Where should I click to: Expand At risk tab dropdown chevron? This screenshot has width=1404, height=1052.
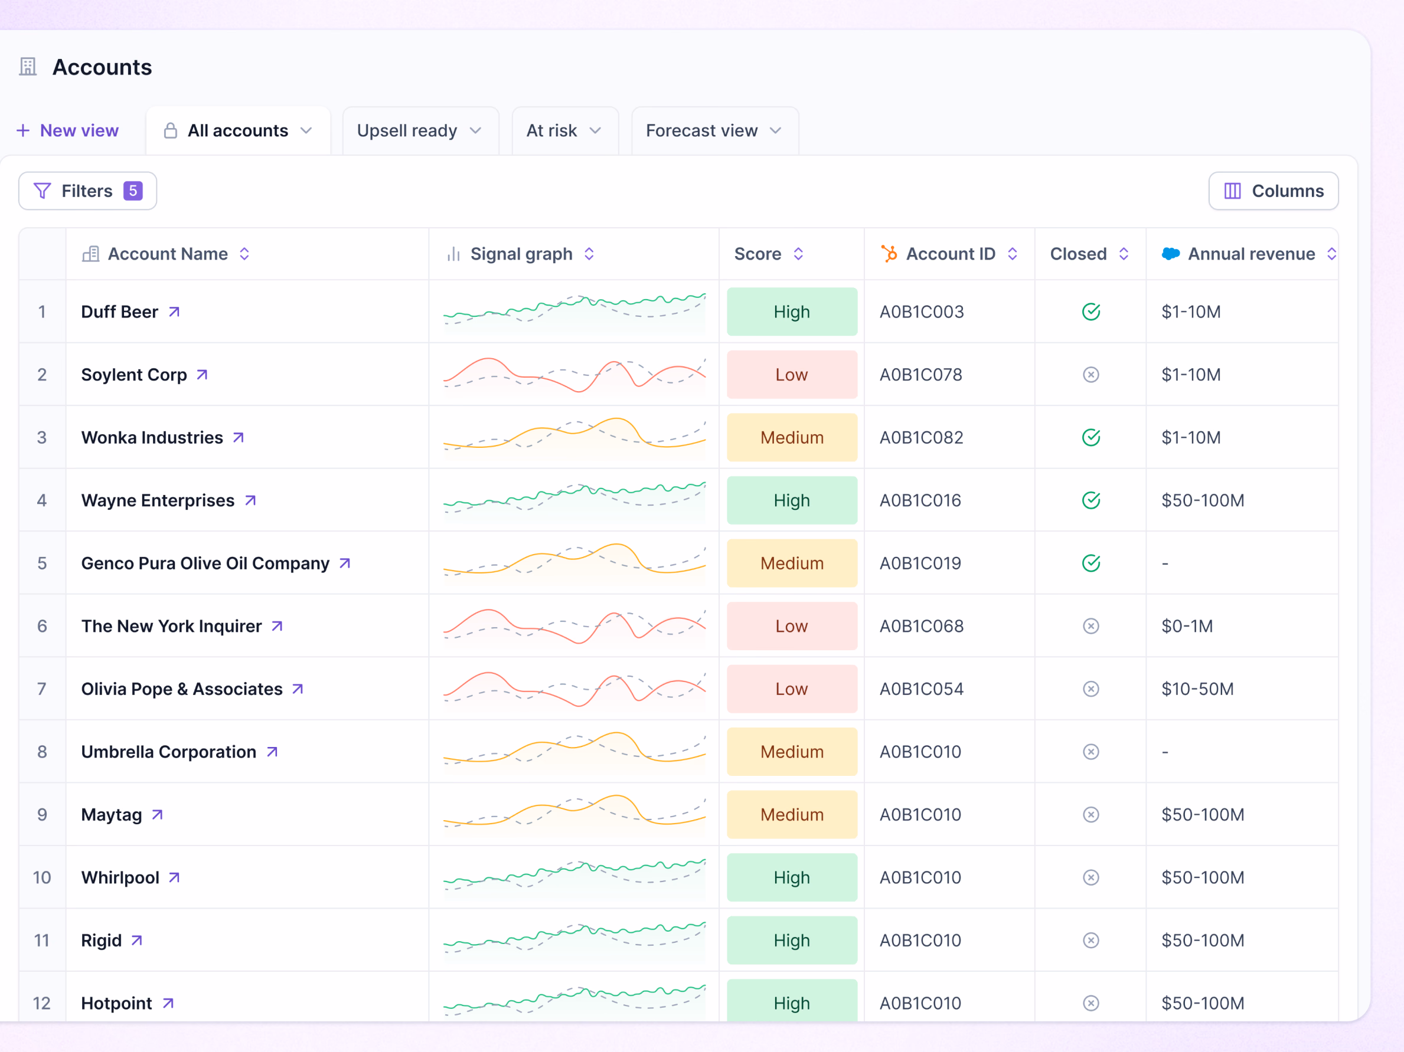pos(595,130)
